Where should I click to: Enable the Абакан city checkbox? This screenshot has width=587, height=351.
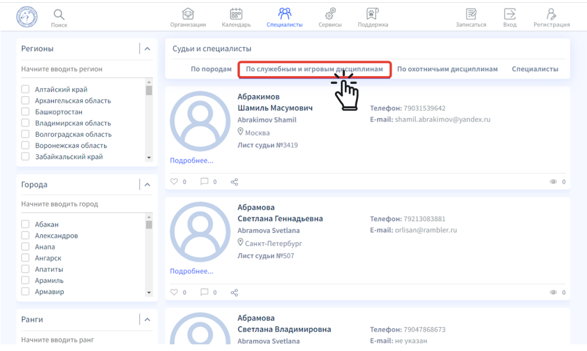coord(25,224)
